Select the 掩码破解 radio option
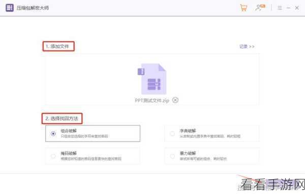305x194 pixels. point(53,156)
